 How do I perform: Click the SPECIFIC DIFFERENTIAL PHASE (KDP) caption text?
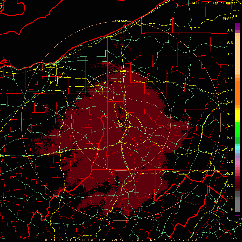point(84,240)
